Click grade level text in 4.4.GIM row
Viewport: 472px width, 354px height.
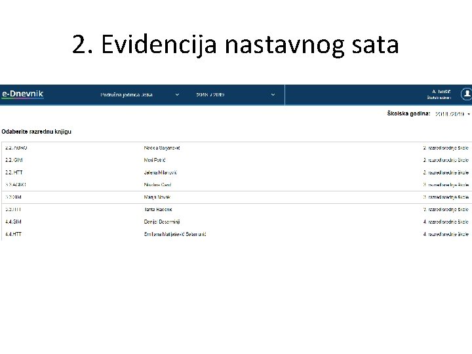(446, 222)
